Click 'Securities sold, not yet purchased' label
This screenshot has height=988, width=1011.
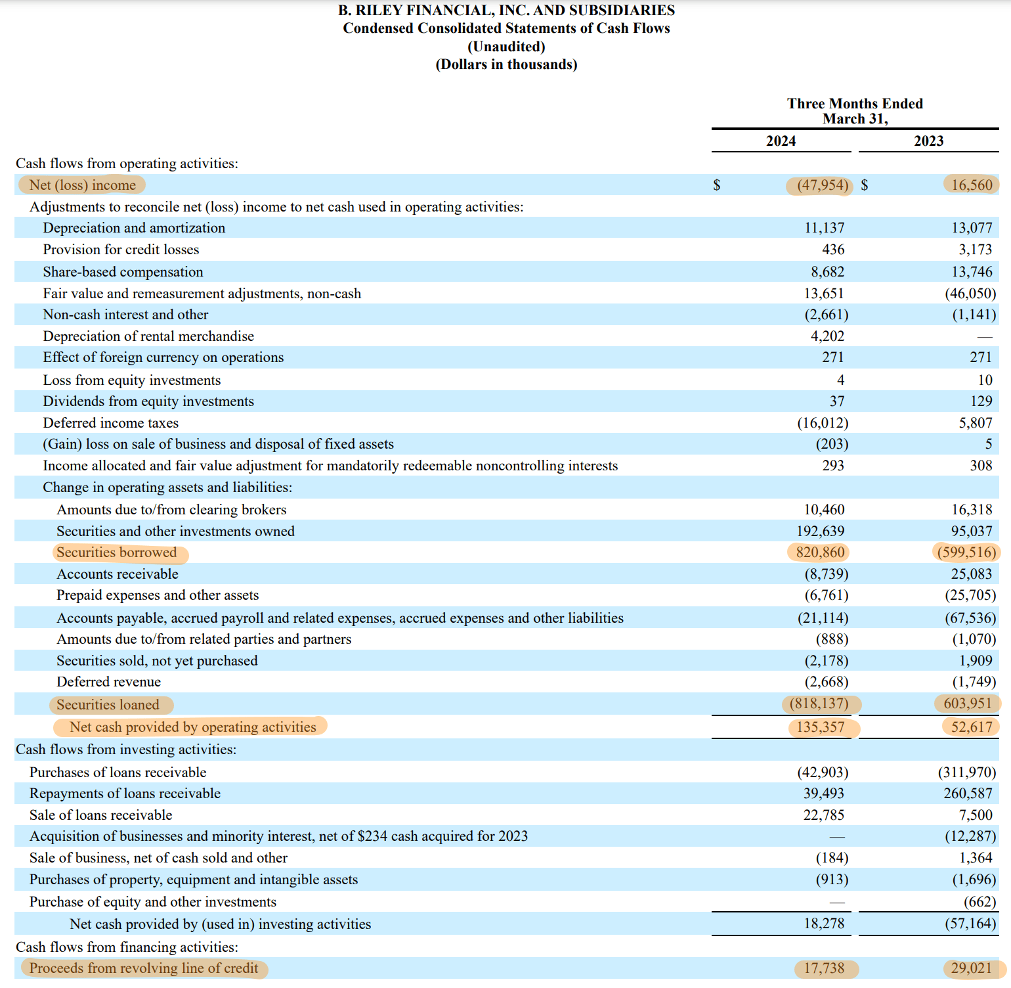pyautogui.click(x=157, y=661)
